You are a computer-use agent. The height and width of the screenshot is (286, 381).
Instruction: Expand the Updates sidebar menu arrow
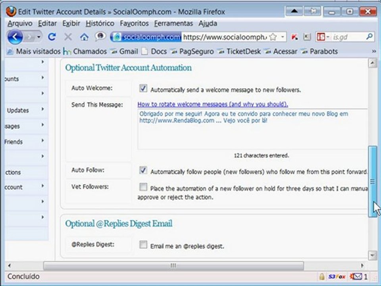[x=43, y=109]
